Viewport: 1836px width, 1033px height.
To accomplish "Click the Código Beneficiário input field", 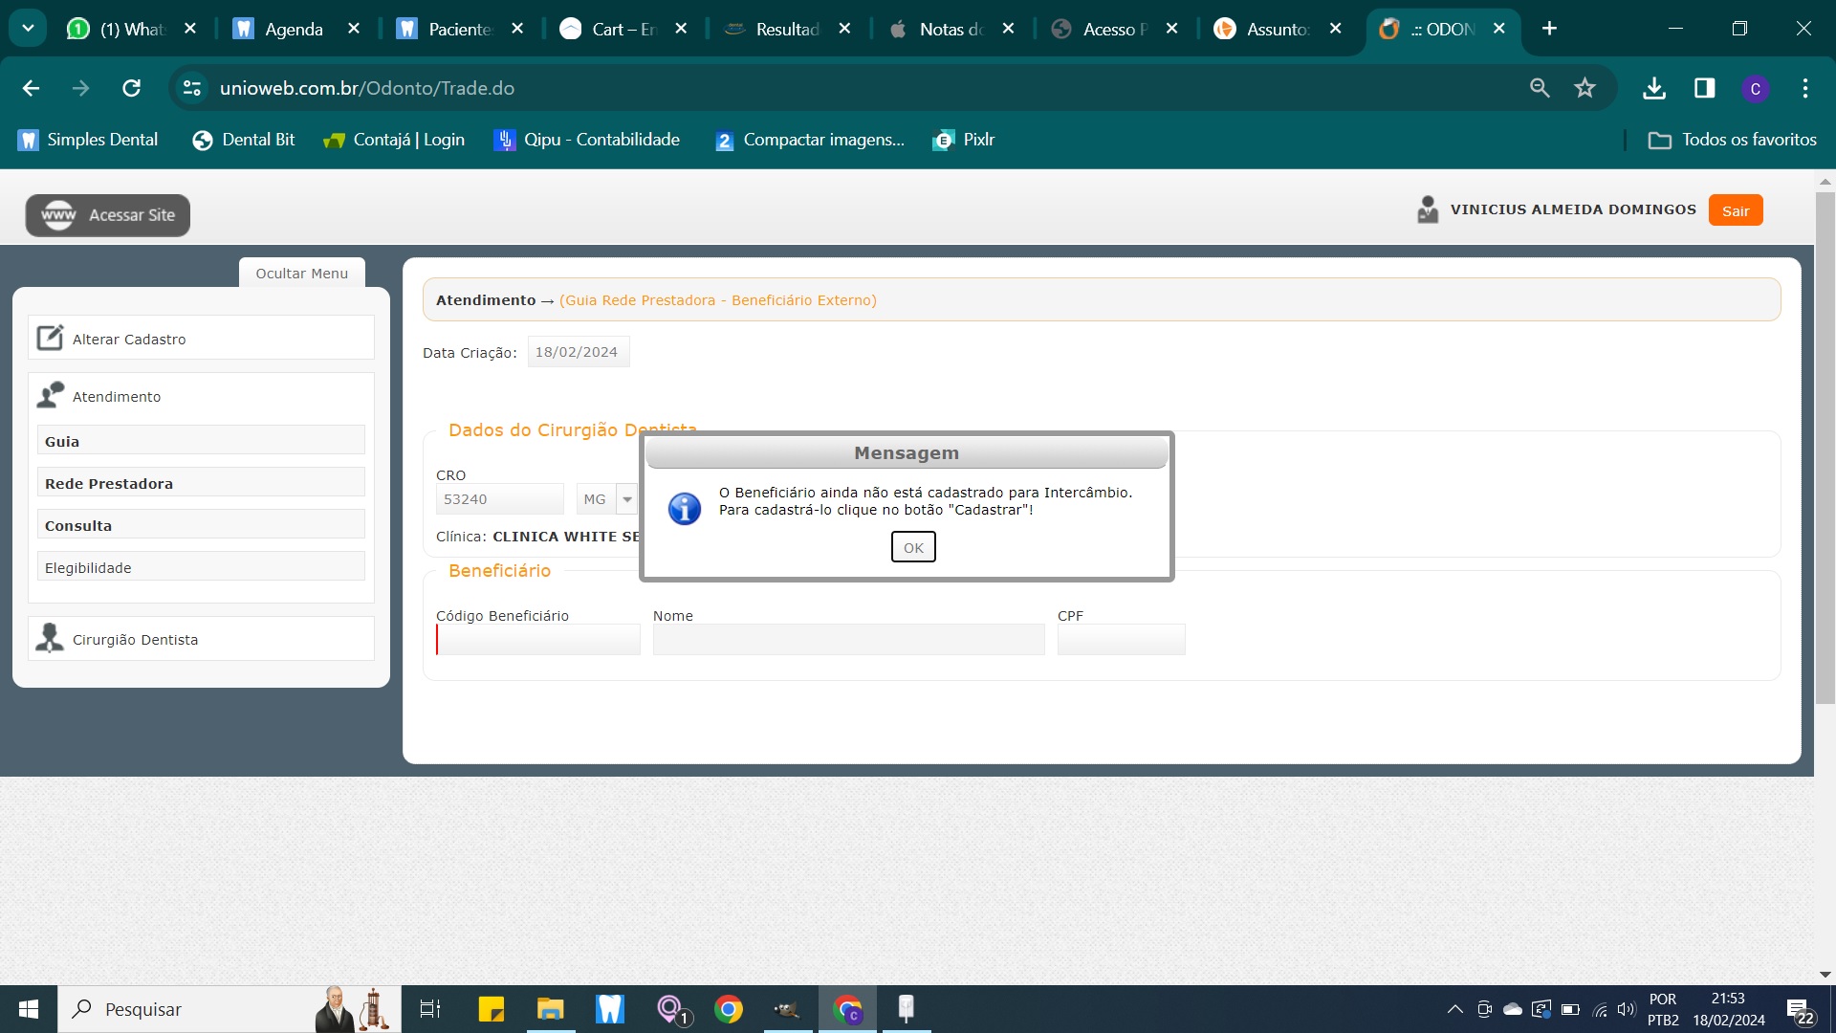I will point(538,639).
